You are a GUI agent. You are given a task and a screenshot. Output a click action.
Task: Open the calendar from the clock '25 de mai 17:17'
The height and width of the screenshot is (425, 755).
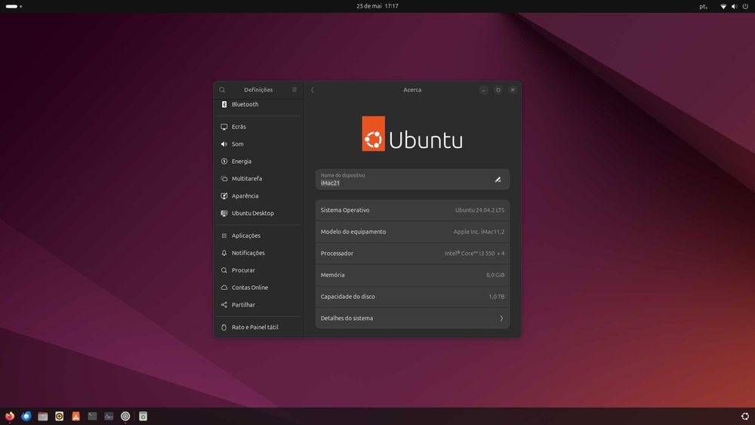coord(377,6)
